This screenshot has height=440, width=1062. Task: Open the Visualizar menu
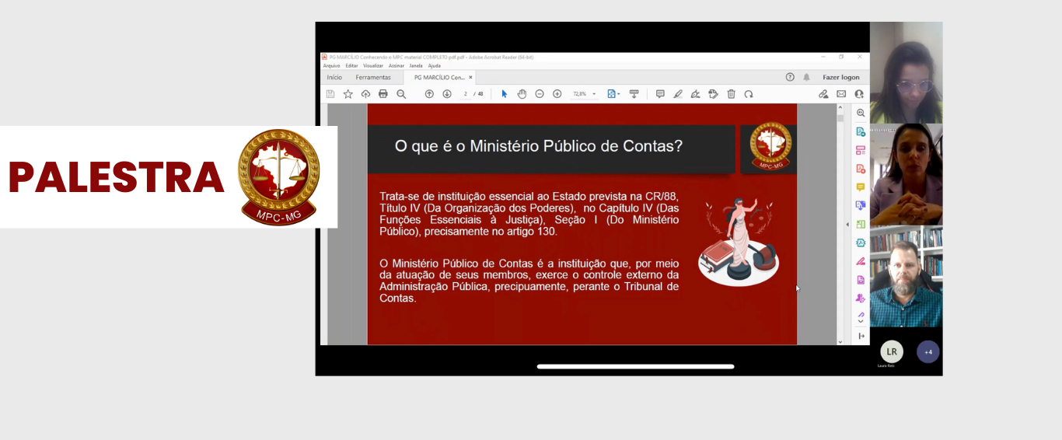(372, 66)
